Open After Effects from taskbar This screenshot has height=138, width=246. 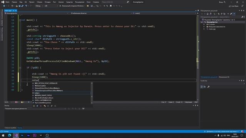(x=28, y=135)
